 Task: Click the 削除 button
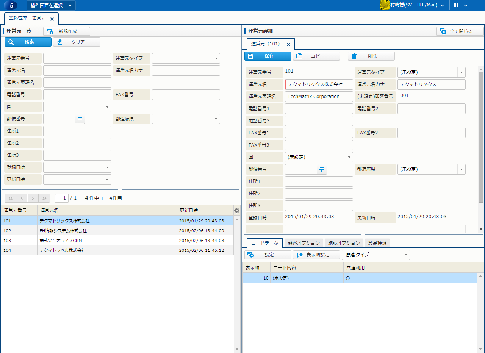[x=371, y=56]
